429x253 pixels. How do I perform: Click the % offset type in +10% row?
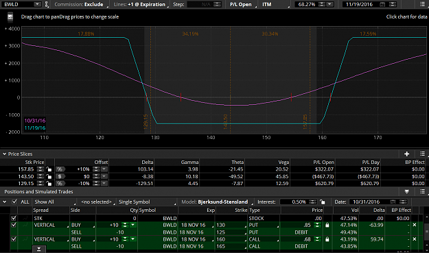coord(60,169)
